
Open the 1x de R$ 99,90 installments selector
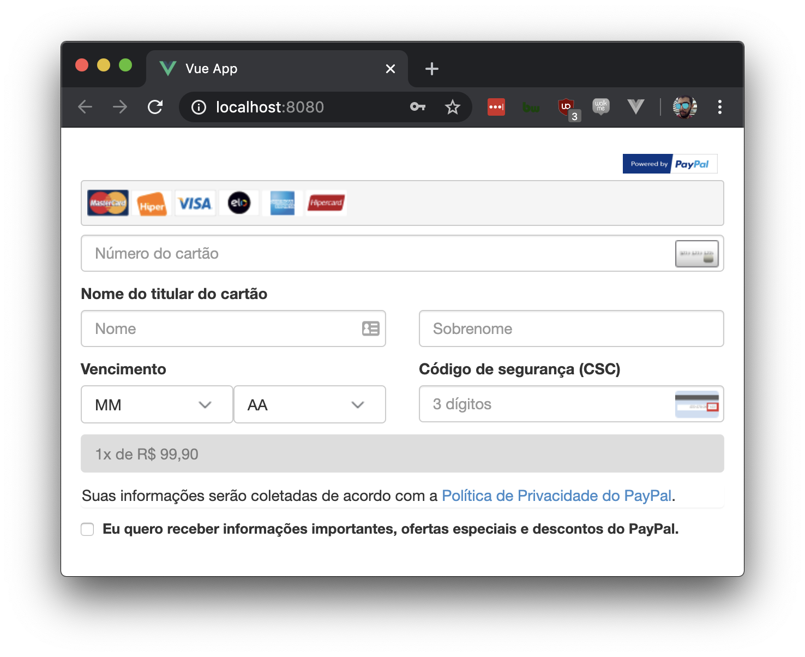pyautogui.click(x=403, y=453)
